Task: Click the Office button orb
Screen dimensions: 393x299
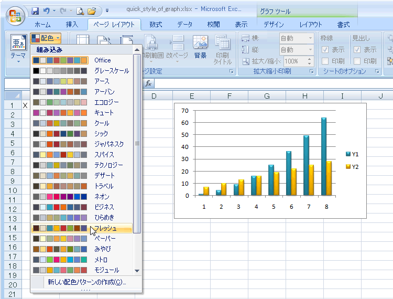Action: pyautogui.click(x=15, y=16)
